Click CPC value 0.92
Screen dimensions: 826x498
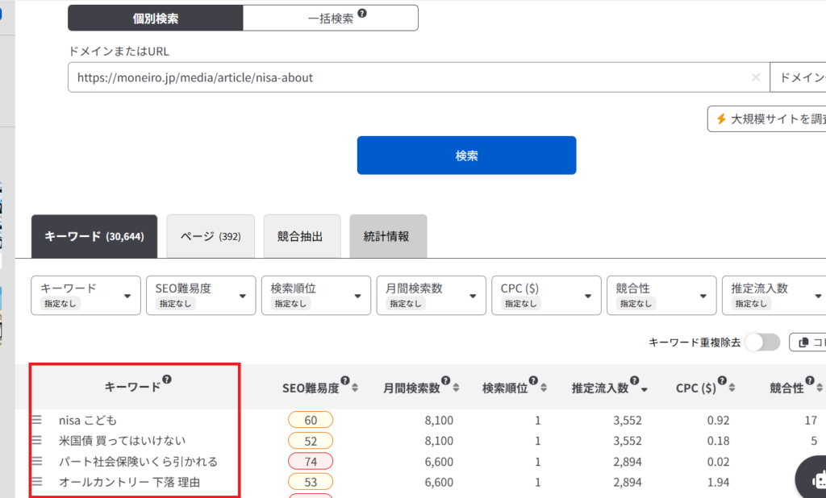[x=718, y=420]
